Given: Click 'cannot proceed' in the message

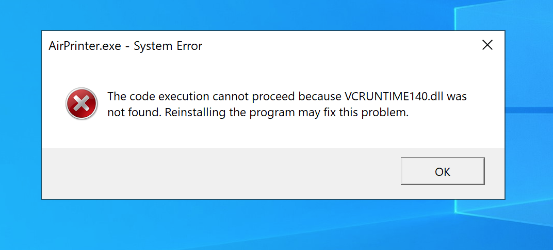Looking at the screenshot, I should (258, 97).
